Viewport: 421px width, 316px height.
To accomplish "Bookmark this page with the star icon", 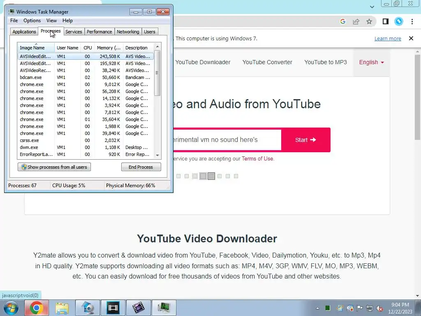I will point(369,21).
